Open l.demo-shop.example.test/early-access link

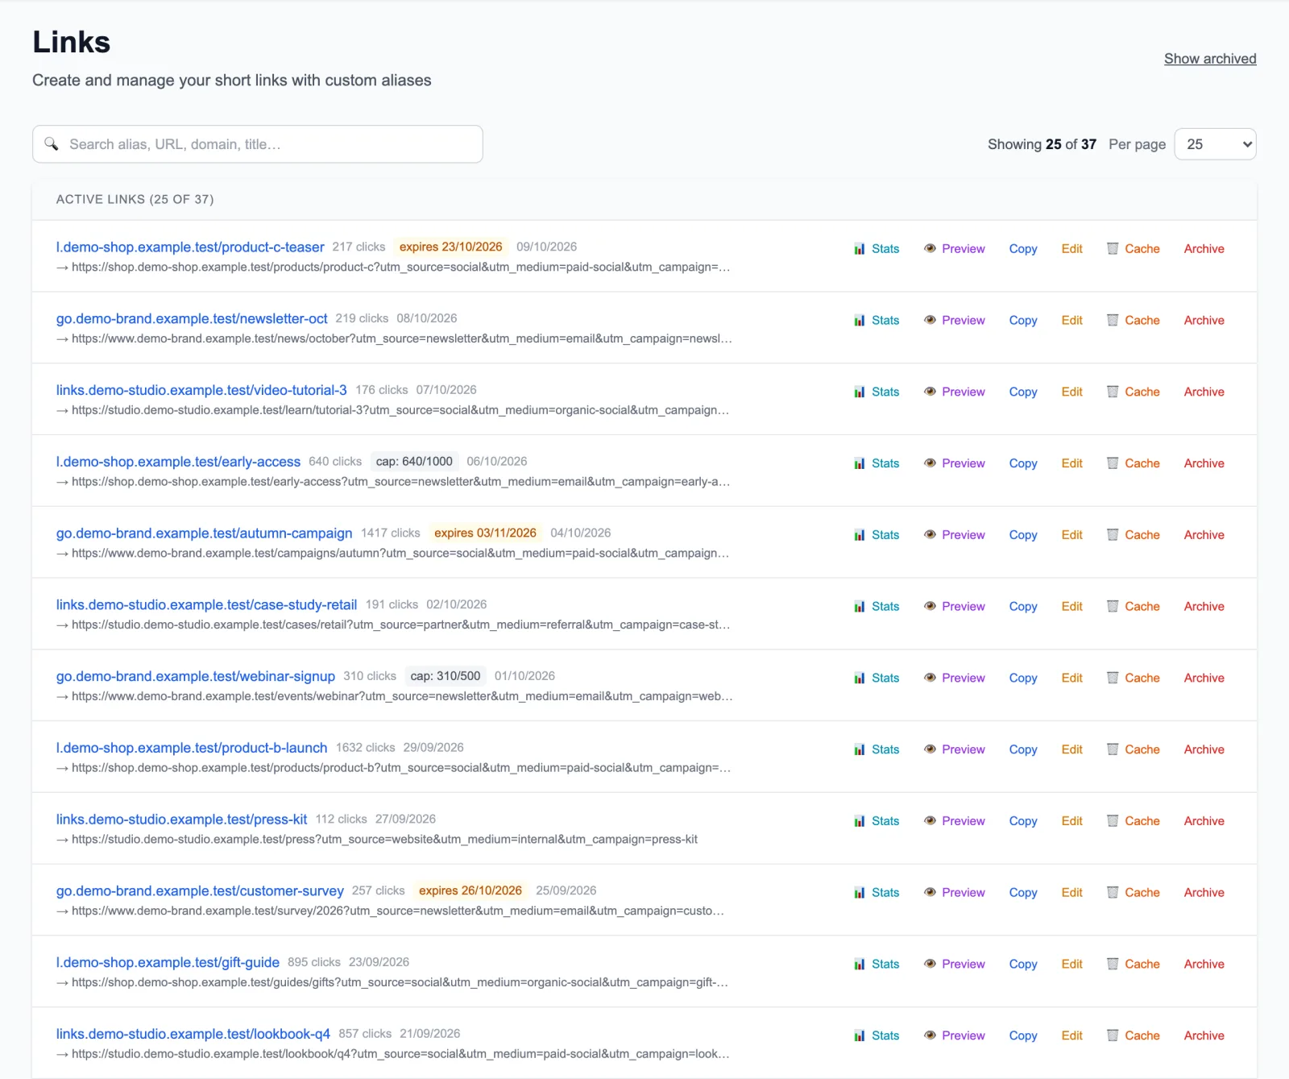pos(178,462)
